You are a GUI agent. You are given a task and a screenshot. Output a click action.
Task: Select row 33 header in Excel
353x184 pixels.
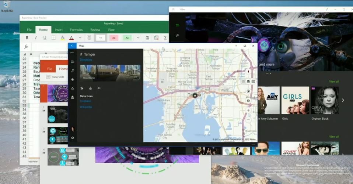[x=24, y=105]
